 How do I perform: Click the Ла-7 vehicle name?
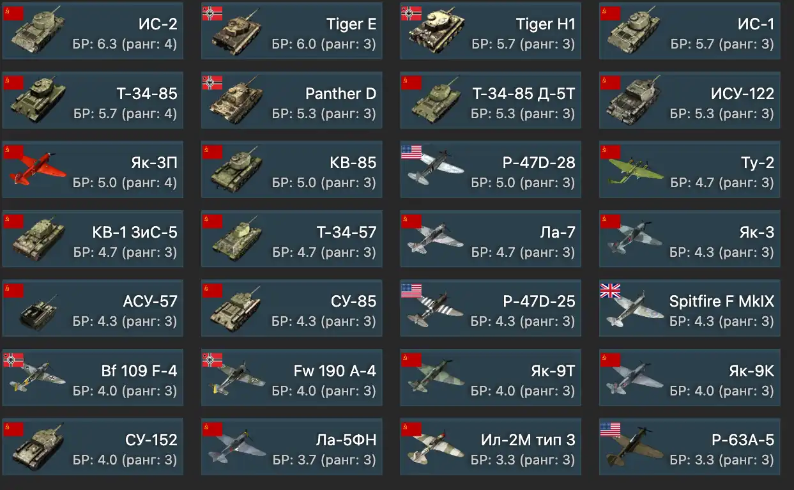click(558, 232)
